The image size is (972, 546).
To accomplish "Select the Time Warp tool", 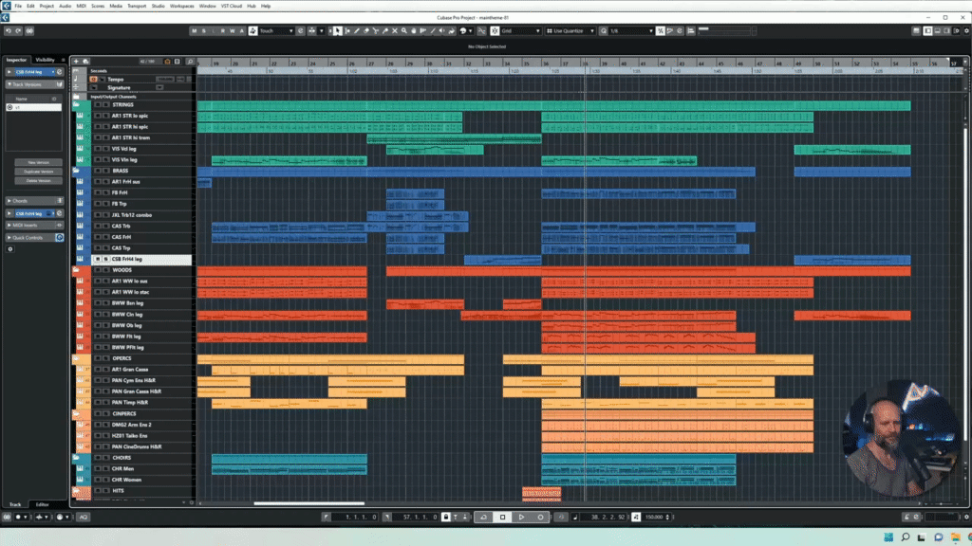I will click(x=422, y=31).
